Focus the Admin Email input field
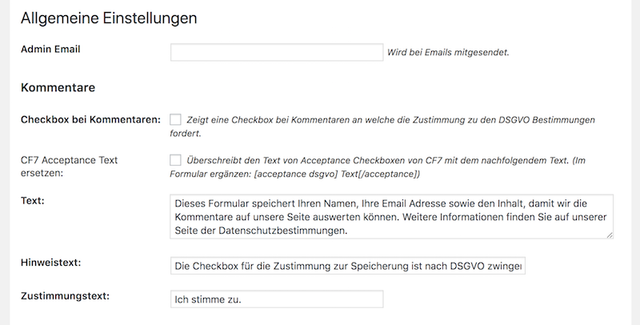 pos(277,53)
